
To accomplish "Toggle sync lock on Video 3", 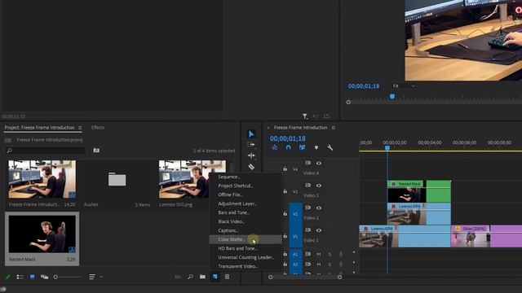I will click(x=308, y=186).
